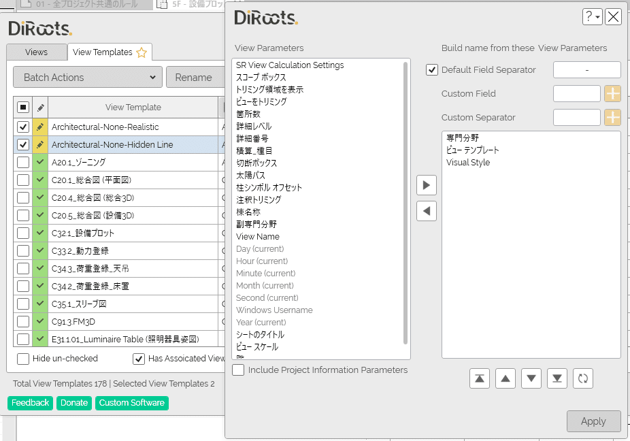Click the Donate button

(73, 403)
